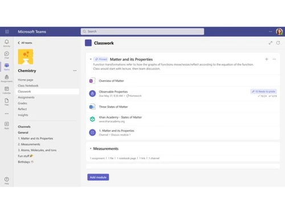Open the General channel

click(x=23, y=132)
